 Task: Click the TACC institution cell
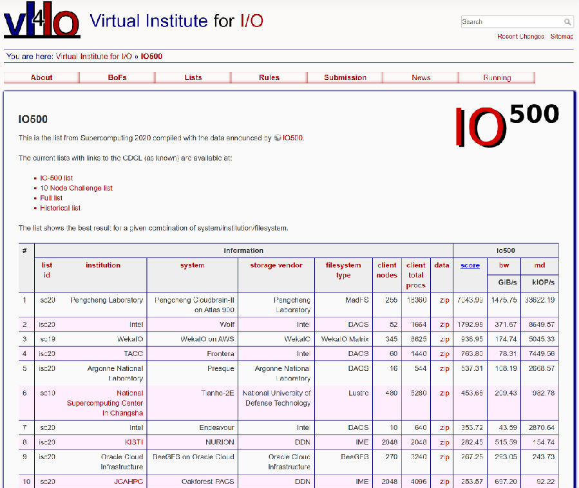[133, 353]
